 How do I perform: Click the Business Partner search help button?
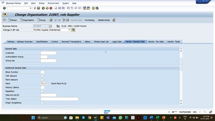point(50,26)
